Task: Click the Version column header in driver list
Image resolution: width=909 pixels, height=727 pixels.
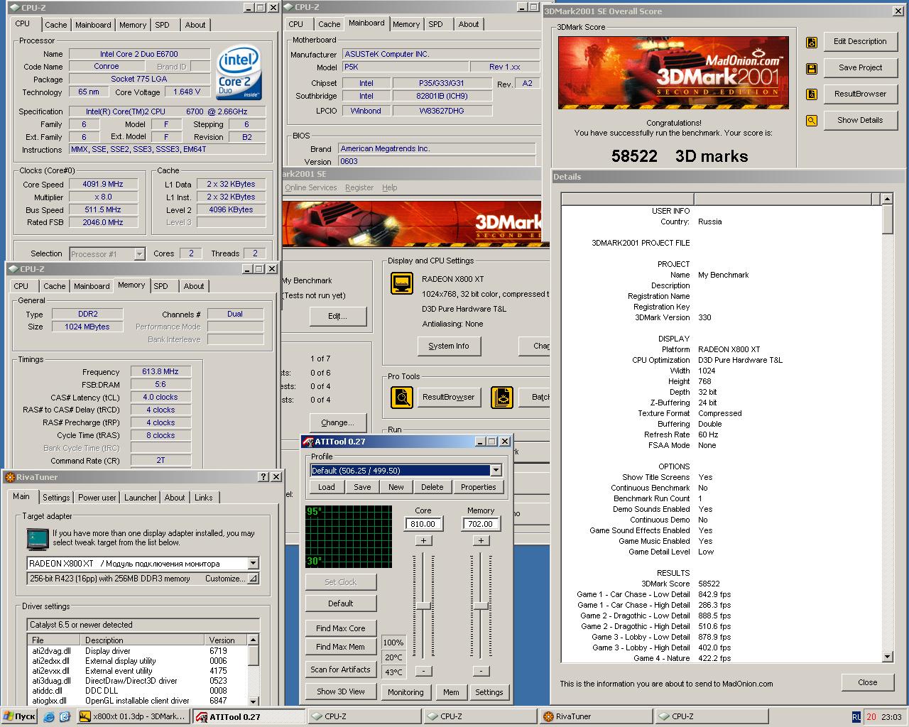Action: click(x=227, y=640)
